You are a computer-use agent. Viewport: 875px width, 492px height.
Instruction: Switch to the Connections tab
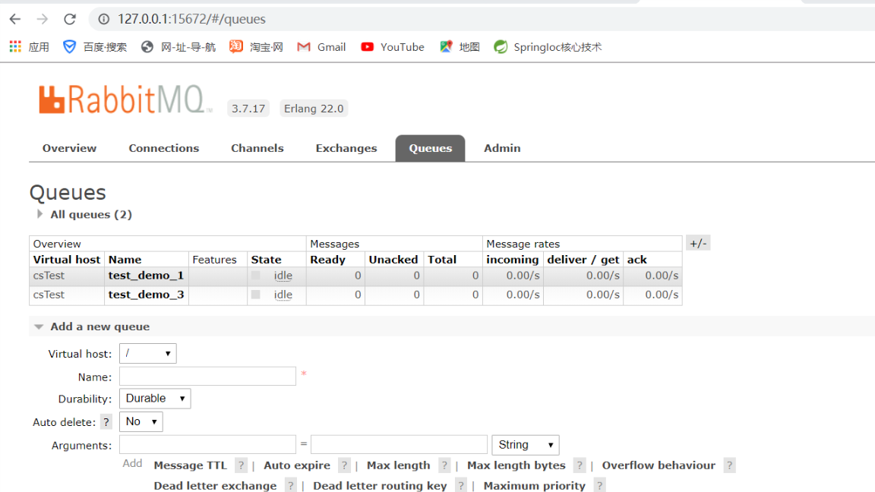(163, 148)
